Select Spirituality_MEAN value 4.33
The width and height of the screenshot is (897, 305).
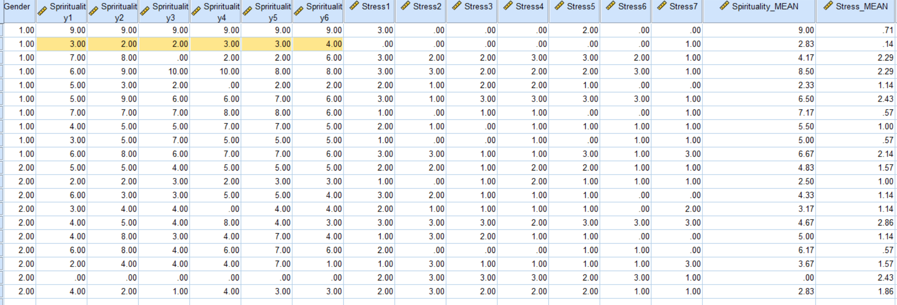click(x=806, y=195)
